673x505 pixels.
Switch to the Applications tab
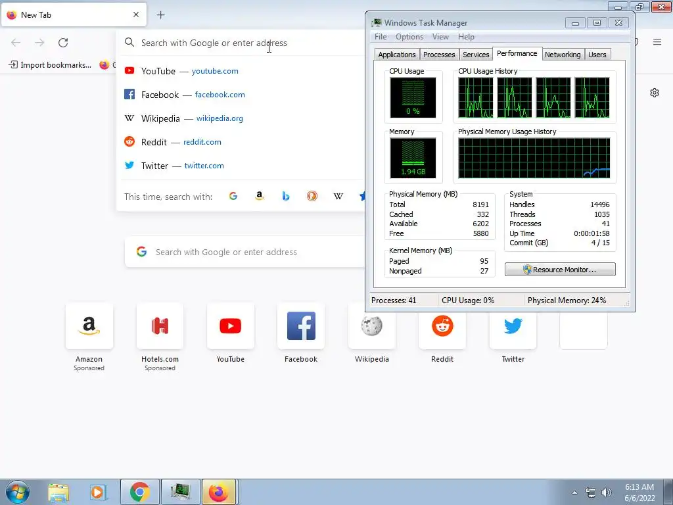coord(396,55)
